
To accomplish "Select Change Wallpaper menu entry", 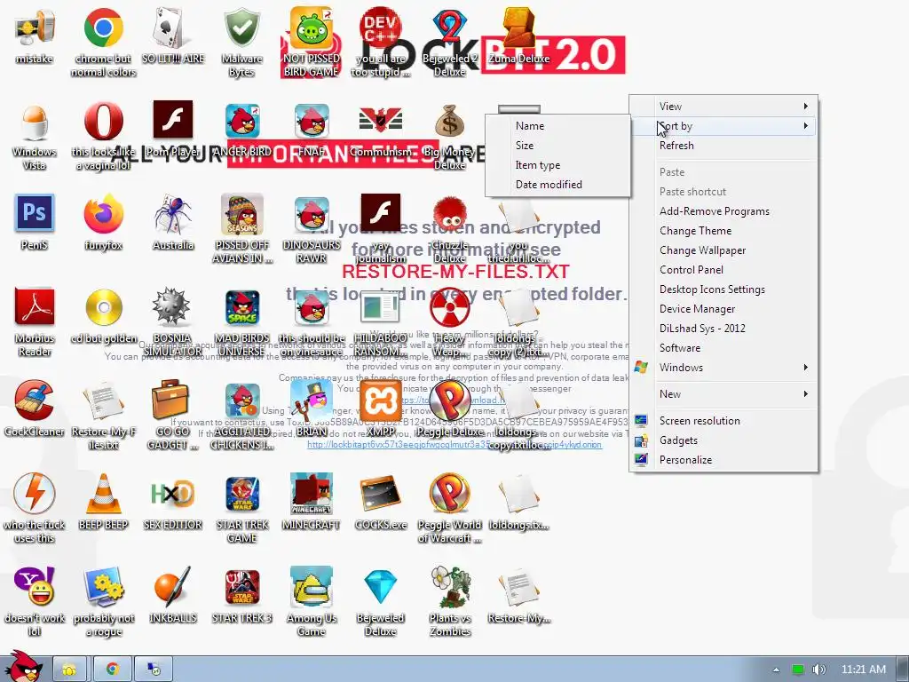I will 723,250.
